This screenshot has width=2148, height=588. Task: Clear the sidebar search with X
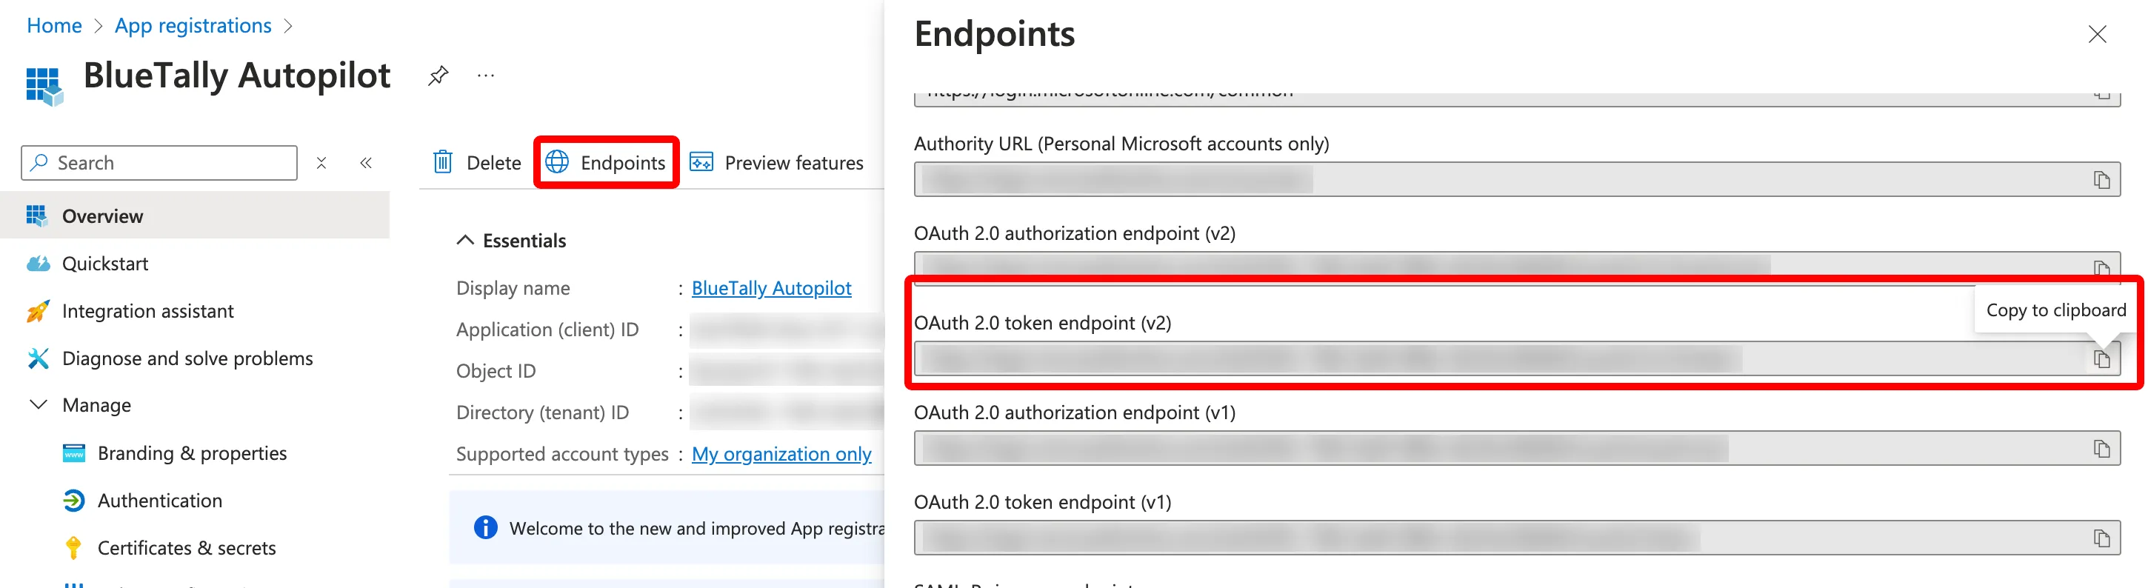click(321, 163)
